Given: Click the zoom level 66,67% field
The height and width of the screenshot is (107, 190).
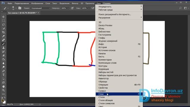Looking at the screenshot, I should click(10, 104).
